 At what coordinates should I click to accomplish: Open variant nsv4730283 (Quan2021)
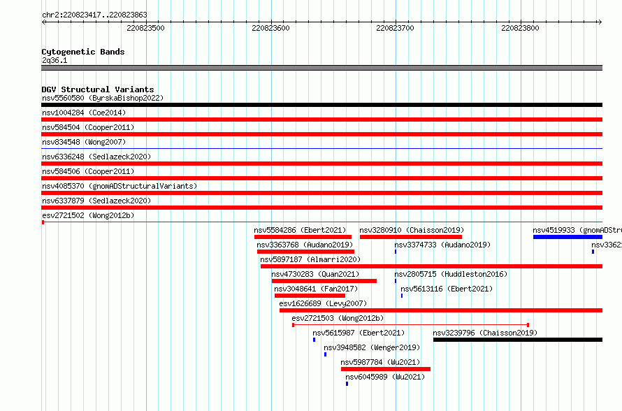pos(315,274)
